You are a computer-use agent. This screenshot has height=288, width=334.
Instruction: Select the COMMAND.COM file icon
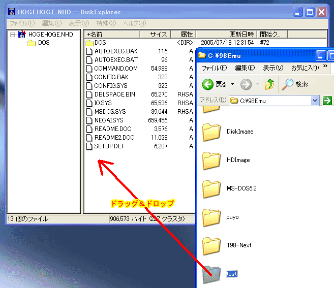(x=89, y=69)
